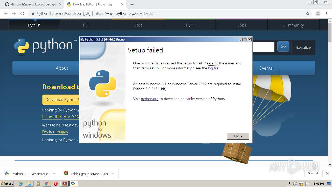332x187 pixels.
Task: Click Show all downloads
Action: coord(313,173)
